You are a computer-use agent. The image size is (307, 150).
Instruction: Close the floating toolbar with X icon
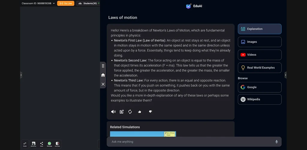[x=103, y=84]
